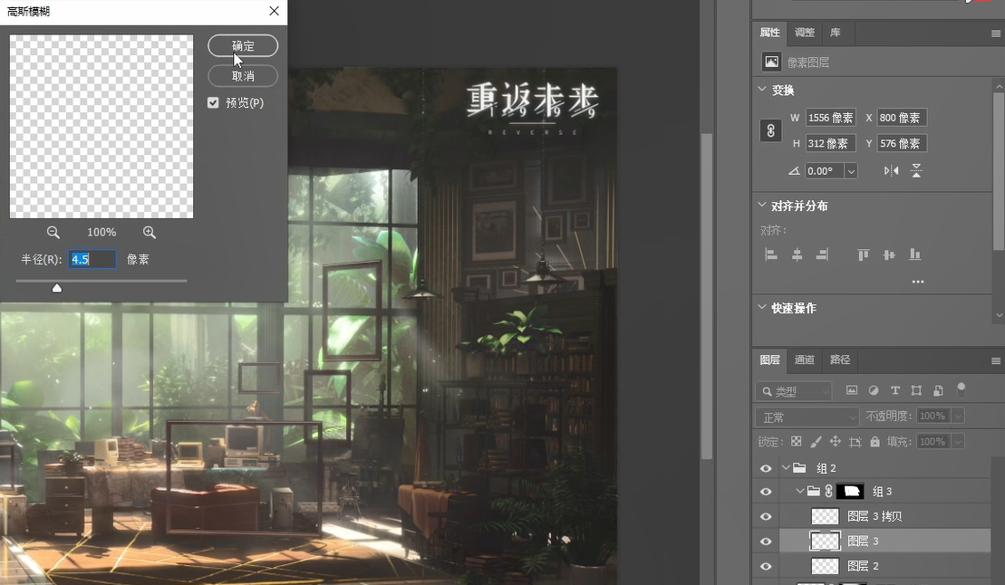Collapse the 对齐并分布 section

pyautogui.click(x=762, y=205)
